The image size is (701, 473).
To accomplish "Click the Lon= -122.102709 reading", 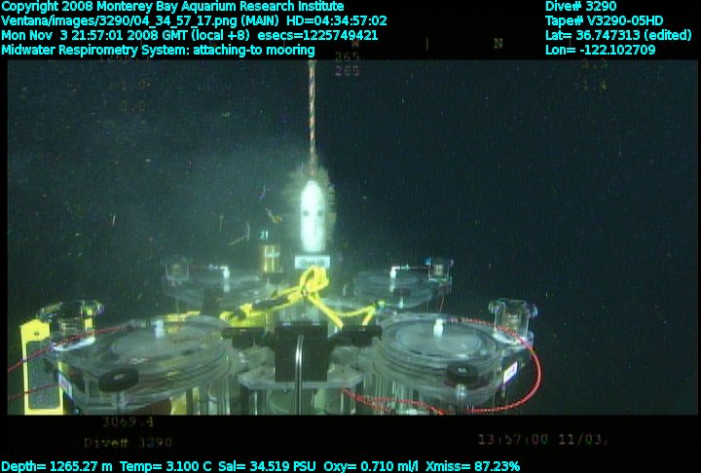I will click(x=600, y=50).
